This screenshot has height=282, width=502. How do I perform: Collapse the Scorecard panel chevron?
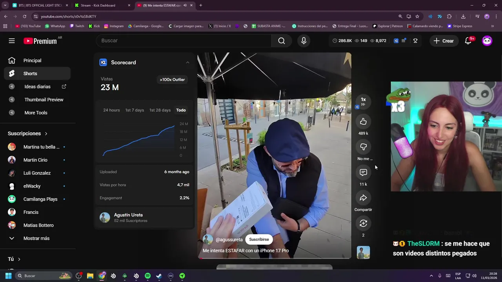pyautogui.click(x=187, y=63)
